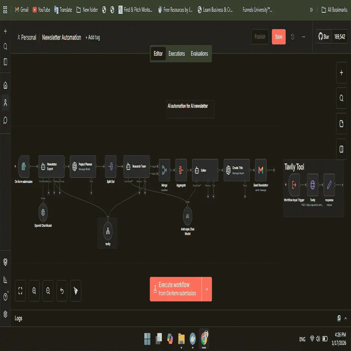Click the Add tag link
The width and height of the screenshot is (351, 351).
[93, 38]
